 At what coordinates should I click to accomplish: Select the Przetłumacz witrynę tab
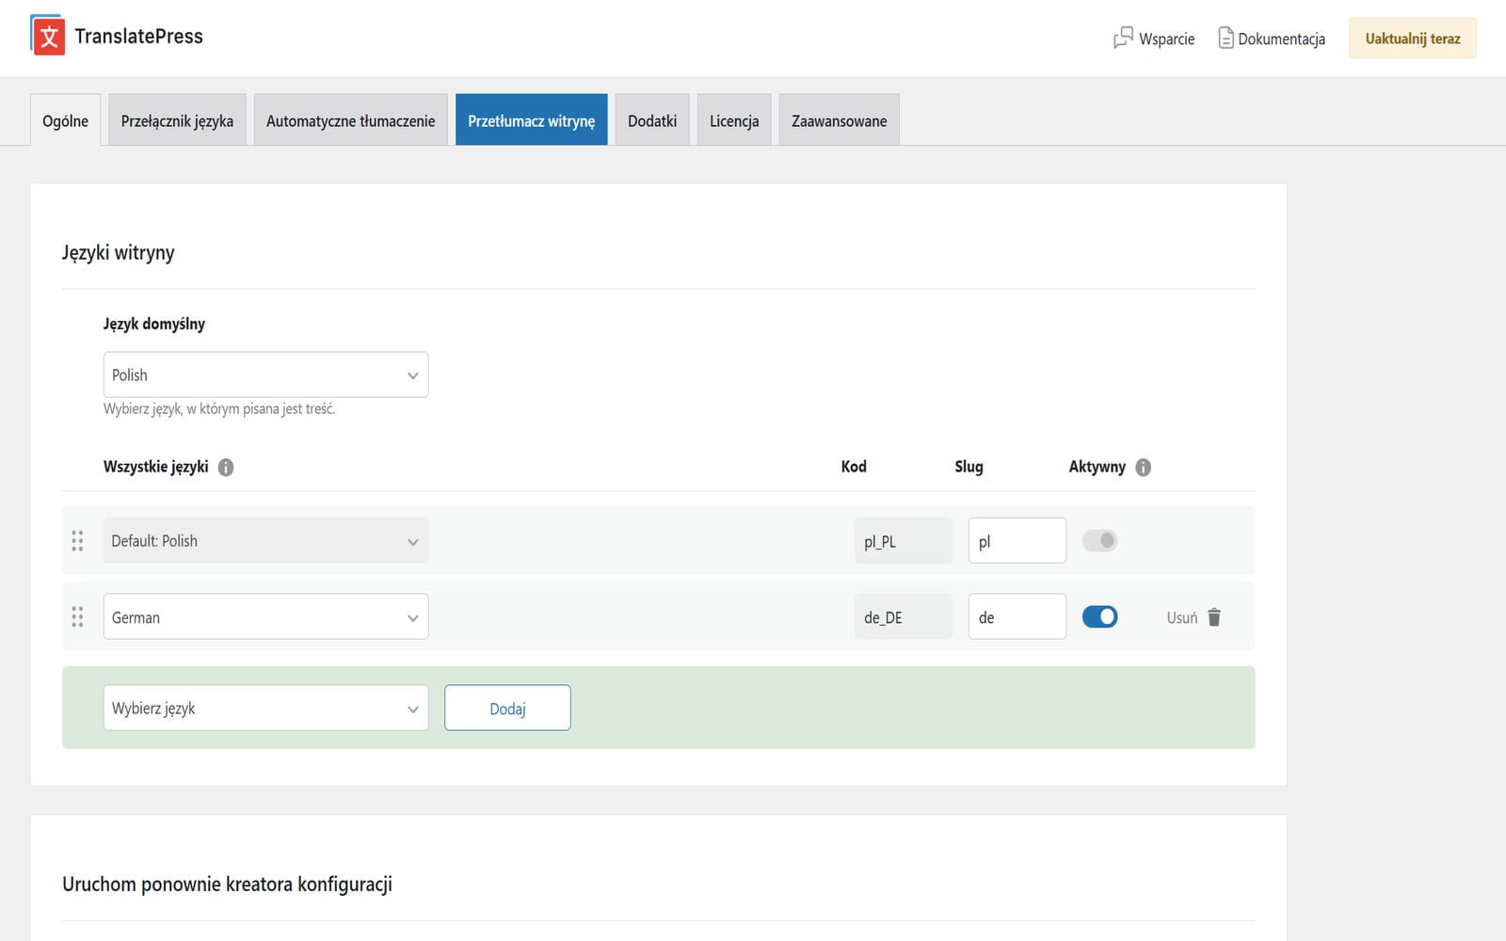tap(531, 120)
